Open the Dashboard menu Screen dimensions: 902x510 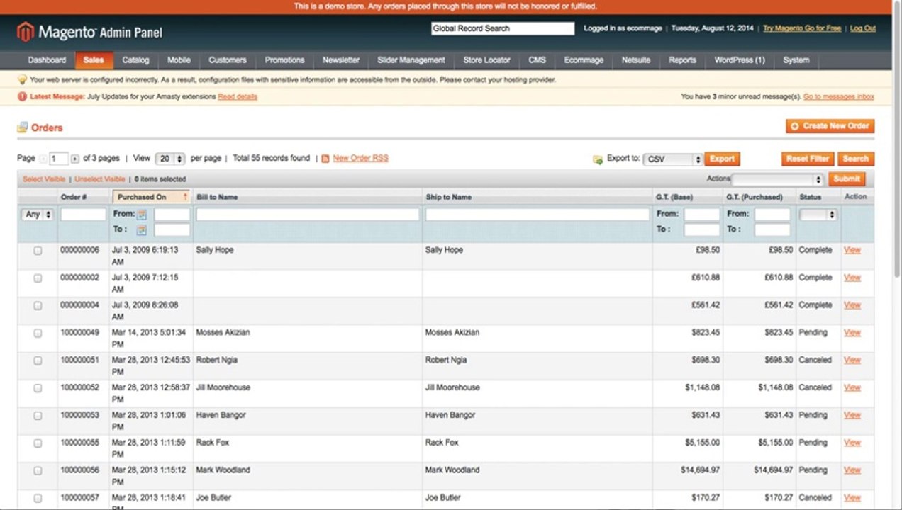coord(47,60)
